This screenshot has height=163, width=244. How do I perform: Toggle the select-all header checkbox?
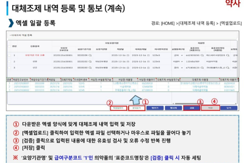[9, 46]
